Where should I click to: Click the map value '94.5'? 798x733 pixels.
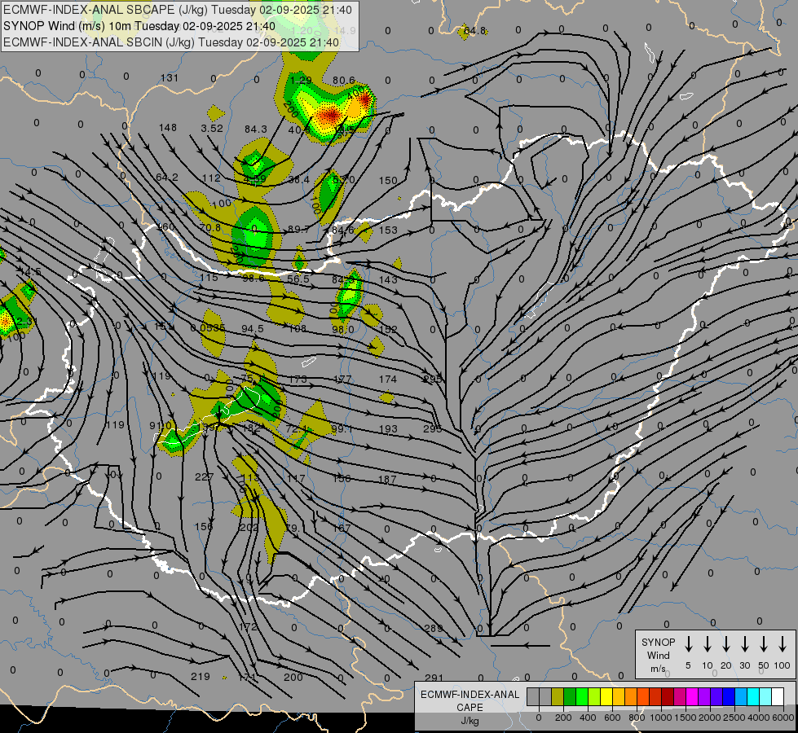[x=253, y=328]
